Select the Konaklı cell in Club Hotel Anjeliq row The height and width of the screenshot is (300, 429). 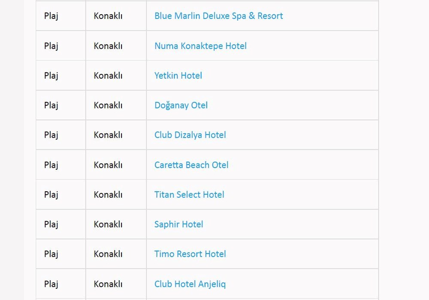pos(108,284)
